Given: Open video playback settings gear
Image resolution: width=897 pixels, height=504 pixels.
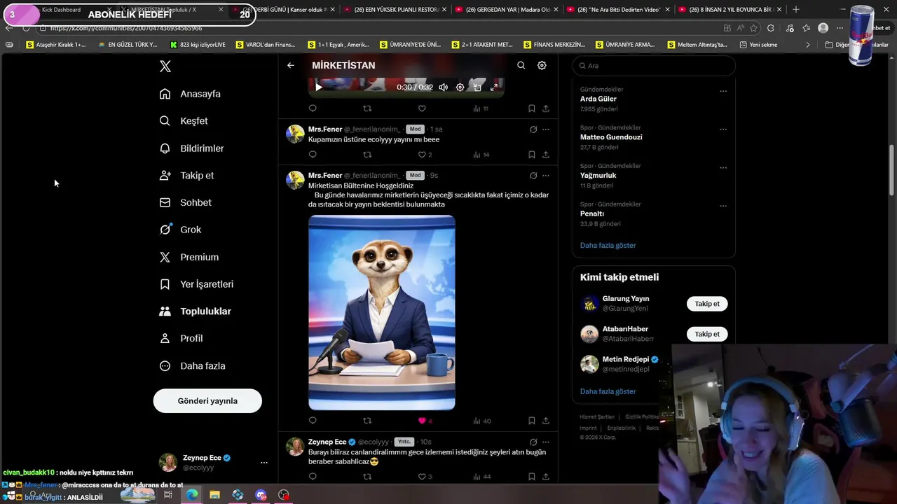Looking at the screenshot, I should point(460,87).
